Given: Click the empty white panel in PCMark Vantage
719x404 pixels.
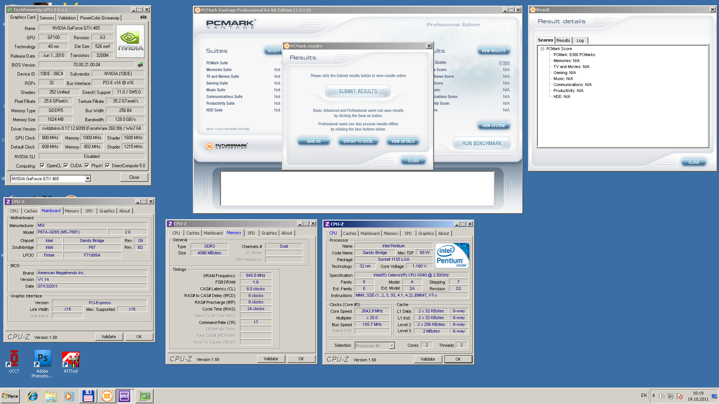Looking at the screenshot, I should click(357, 189).
